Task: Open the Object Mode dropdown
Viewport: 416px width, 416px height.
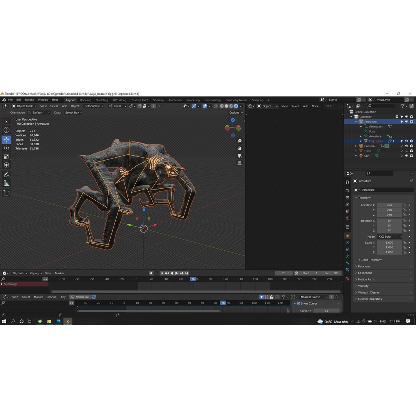Action: click(24, 106)
